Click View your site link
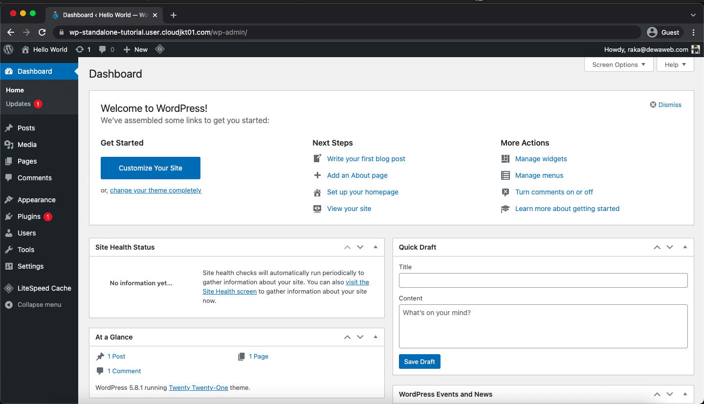Viewport: 704px width, 404px height. coord(349,209)
